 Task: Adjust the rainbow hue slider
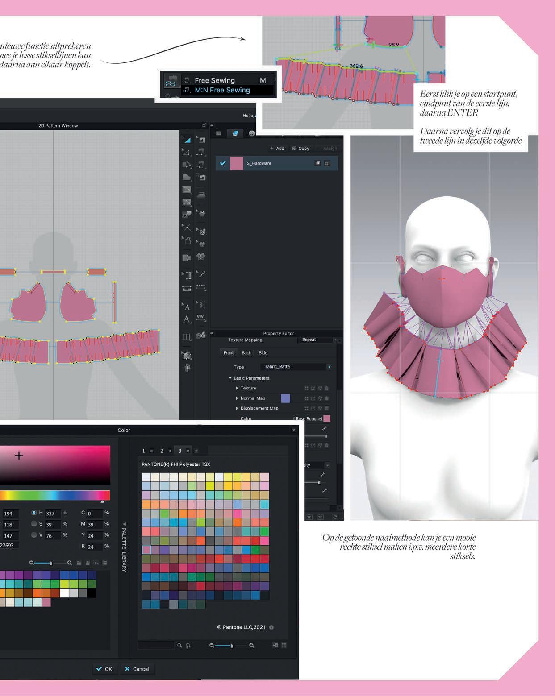coord(55,495)
